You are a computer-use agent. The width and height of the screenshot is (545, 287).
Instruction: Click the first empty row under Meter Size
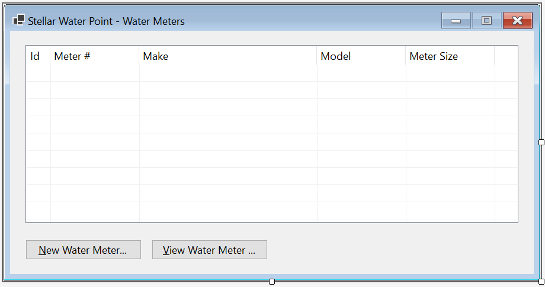pos(450,74)
